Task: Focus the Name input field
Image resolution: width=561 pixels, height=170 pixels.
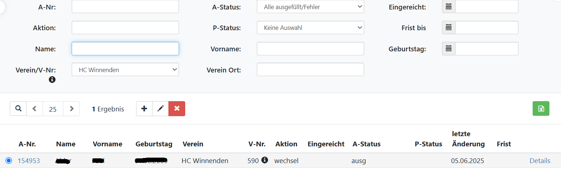Action: [125, 48]
